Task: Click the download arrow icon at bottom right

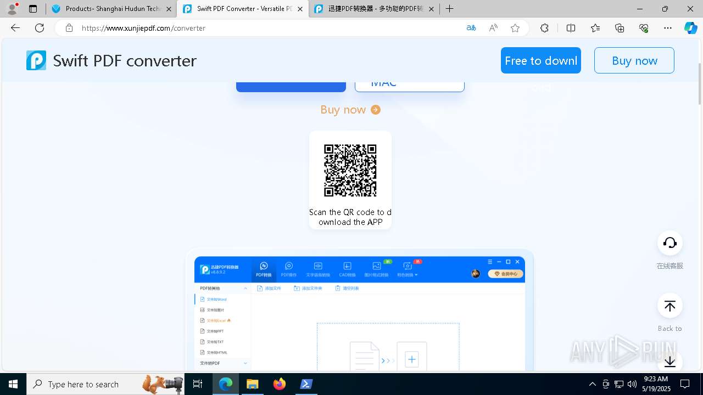Action: (670, 362)
